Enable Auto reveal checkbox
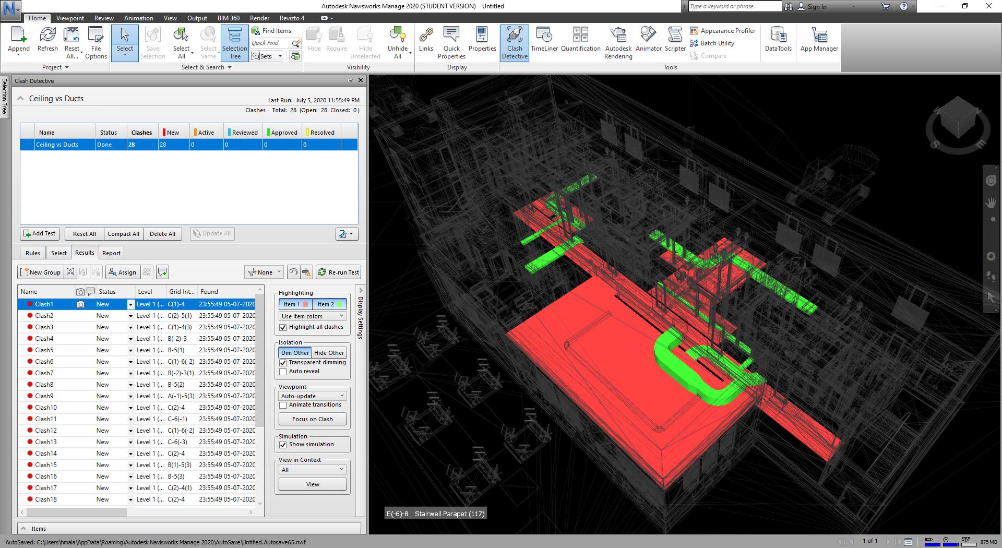Image resolution: width=1002 pixels, height=548 pixels. pyautogui.click(x=283, y=372)
